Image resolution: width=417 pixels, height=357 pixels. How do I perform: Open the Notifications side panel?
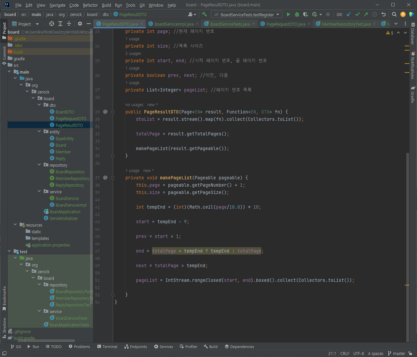tap(413, 65)
